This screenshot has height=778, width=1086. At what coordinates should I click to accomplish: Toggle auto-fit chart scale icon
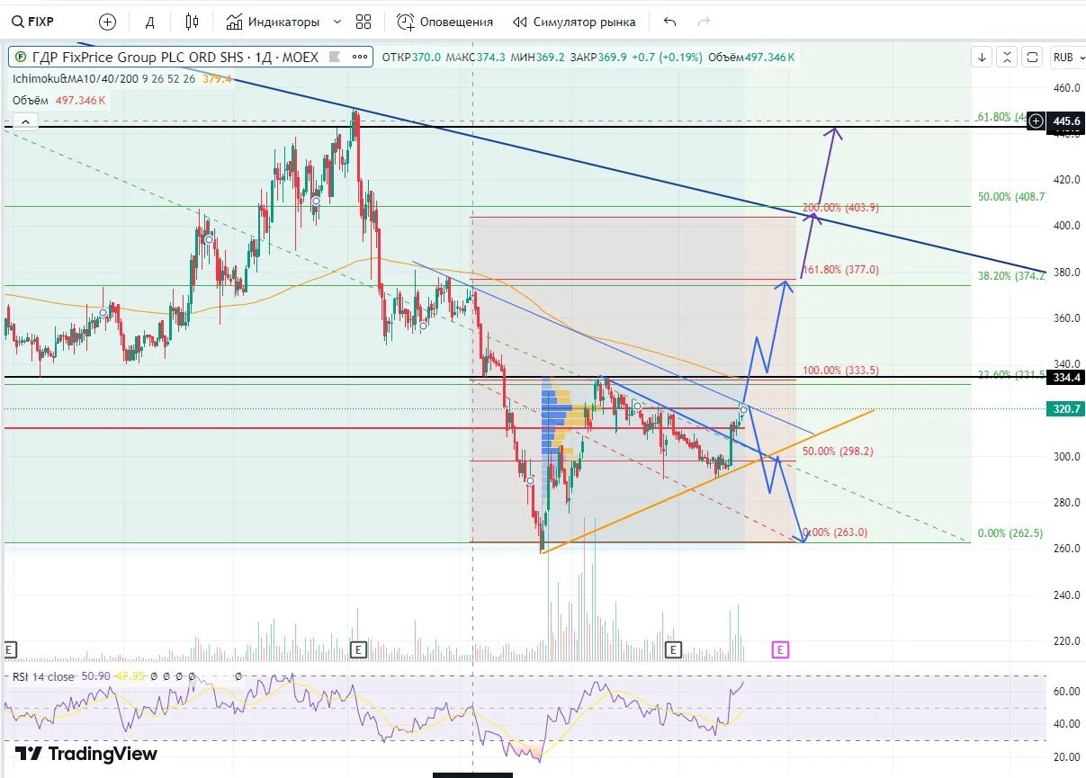tap(1008, 57)
